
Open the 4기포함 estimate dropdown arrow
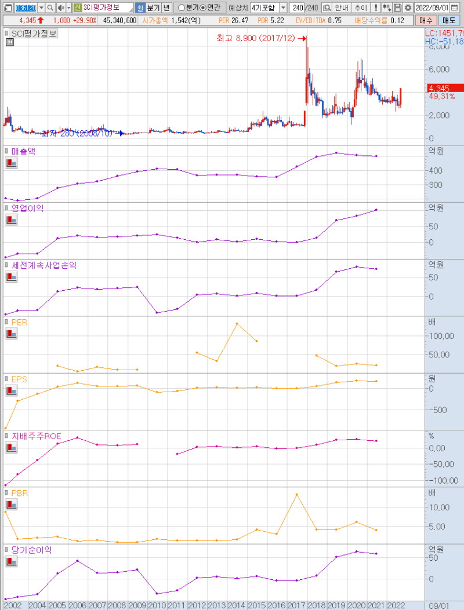point(283,8)
